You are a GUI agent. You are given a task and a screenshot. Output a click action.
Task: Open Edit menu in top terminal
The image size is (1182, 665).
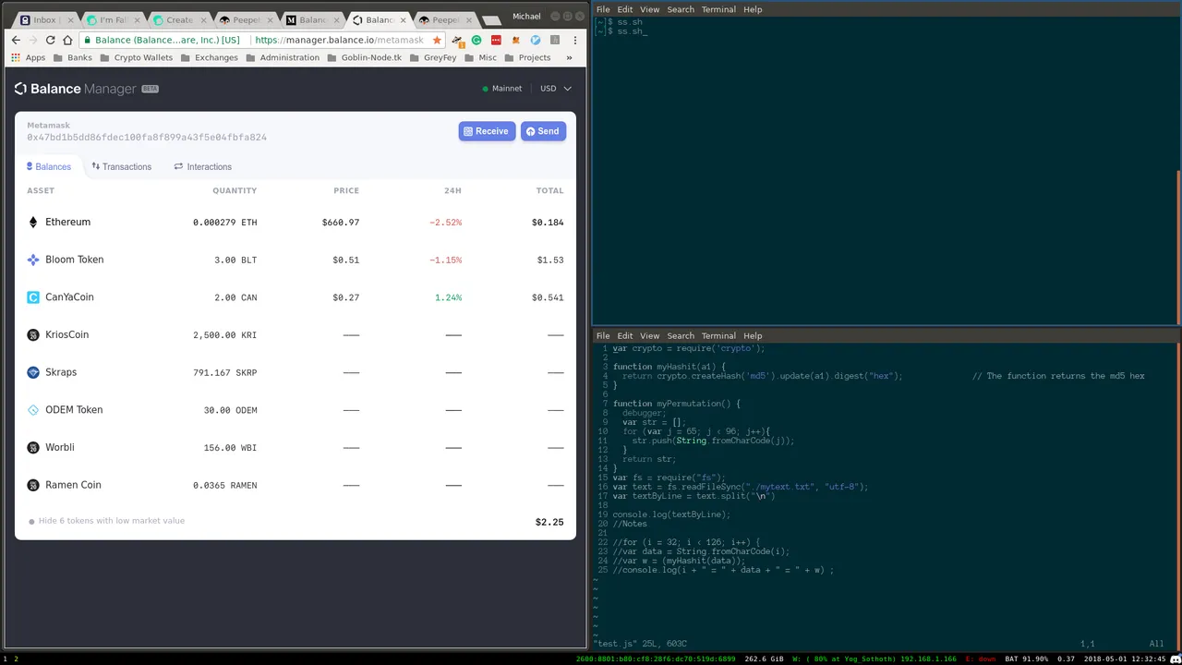pos(625,9)
